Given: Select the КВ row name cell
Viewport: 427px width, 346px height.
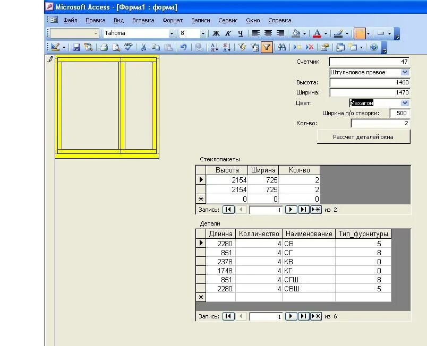Looking at the screenshot, I should [x=309, y=262].
